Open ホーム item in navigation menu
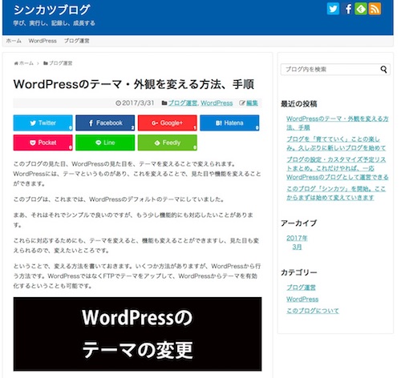 [x=14, y=41]
